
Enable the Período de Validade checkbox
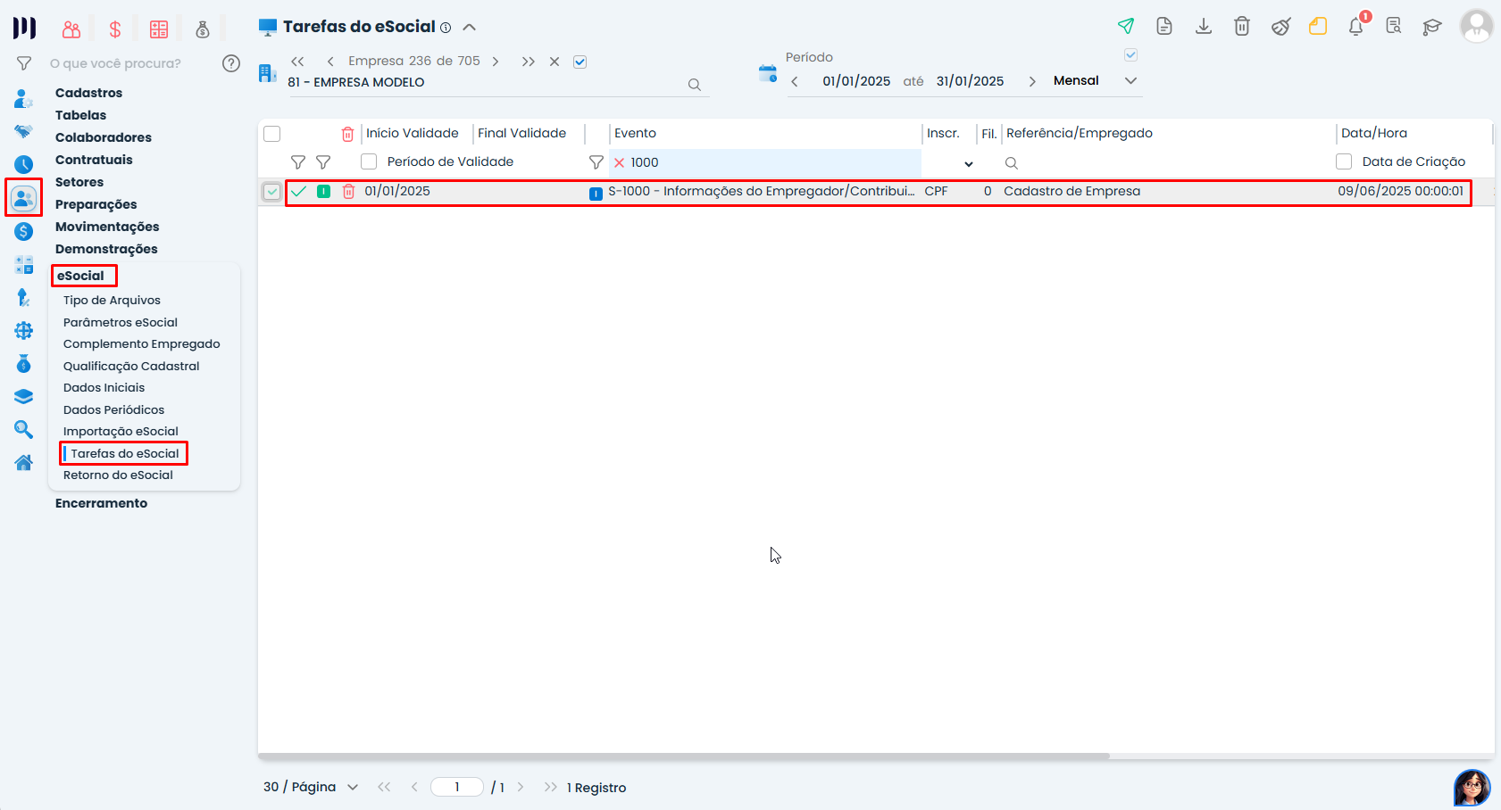(369, 161)
